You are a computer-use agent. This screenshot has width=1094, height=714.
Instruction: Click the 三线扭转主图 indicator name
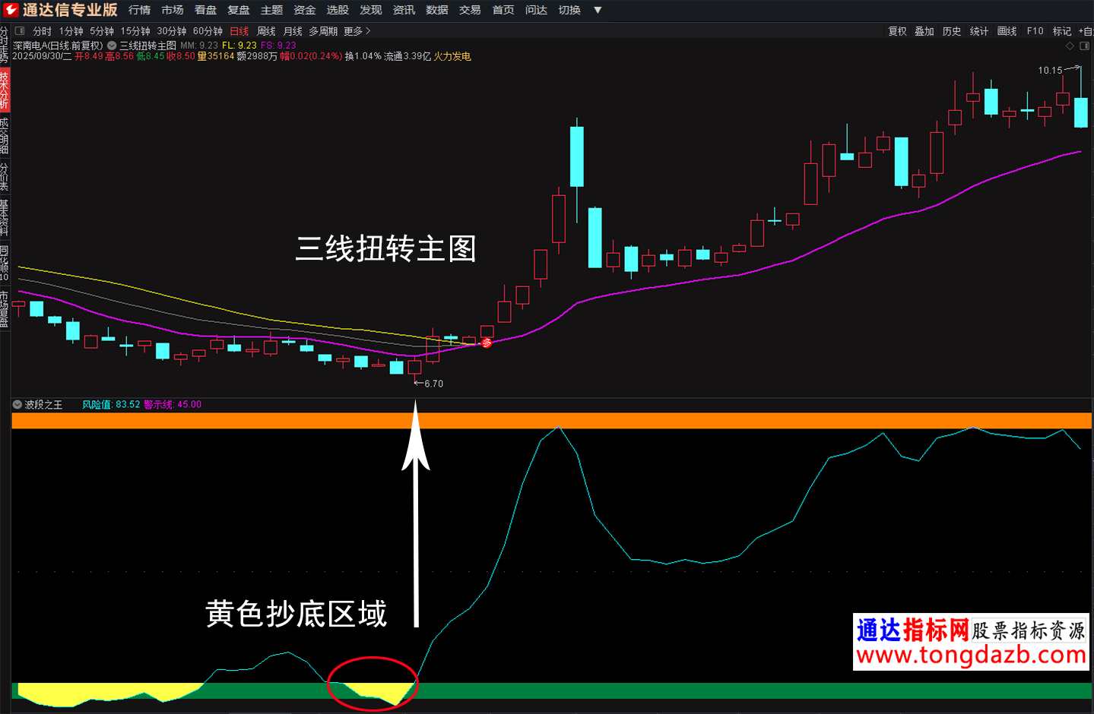[x=147, y=46]
